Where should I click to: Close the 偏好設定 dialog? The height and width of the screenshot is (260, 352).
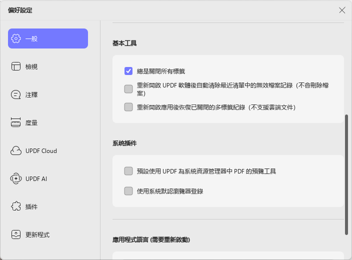[x=342, y=10]
